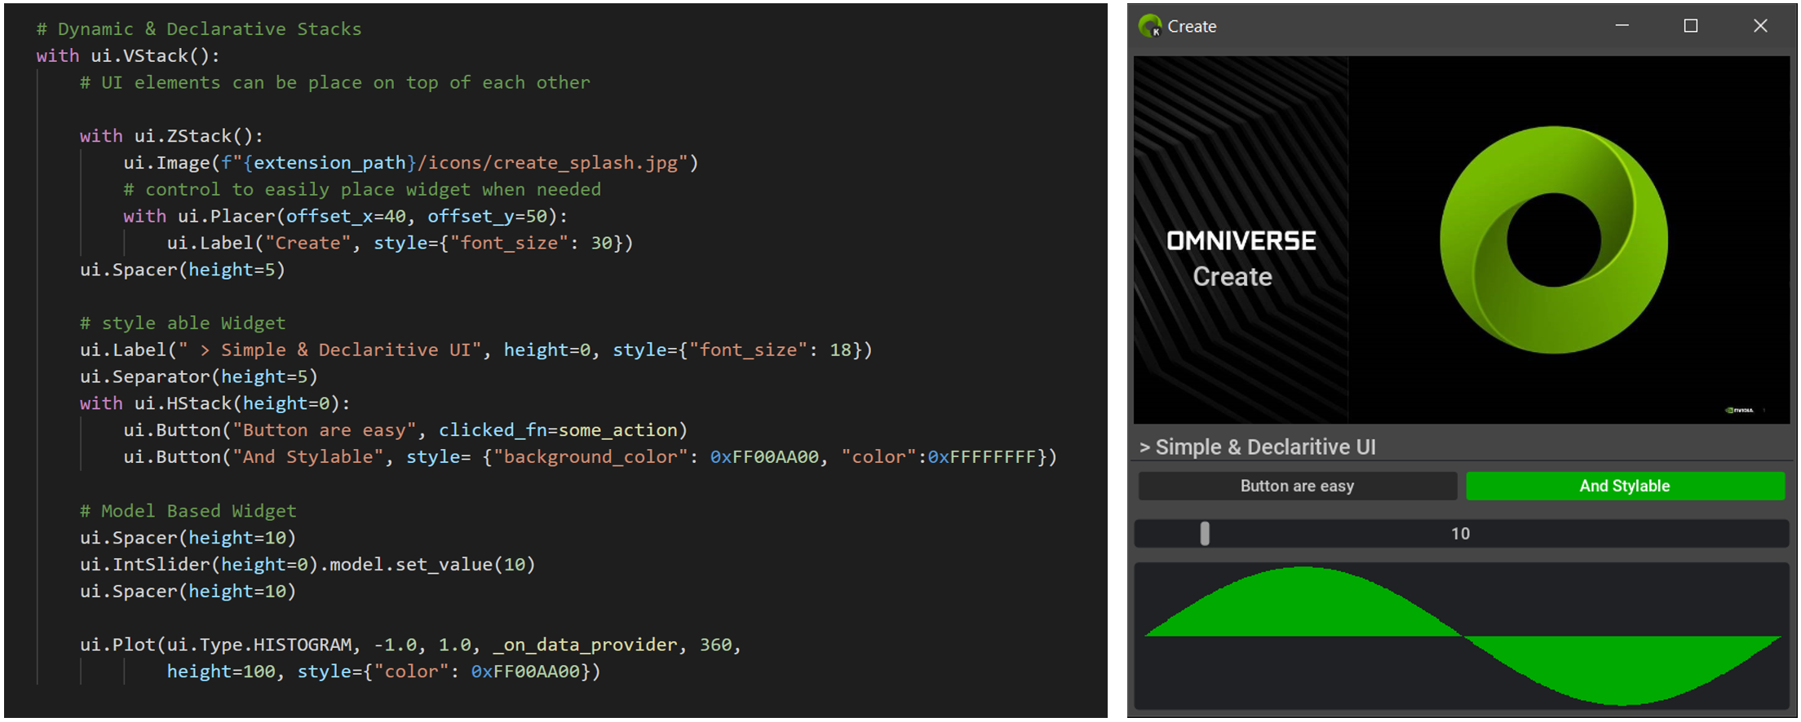Click the "# Dynamic & Declarative Stacks" comment line
Viewport: 1801px width, 722px height.
[x=198, y=29]
